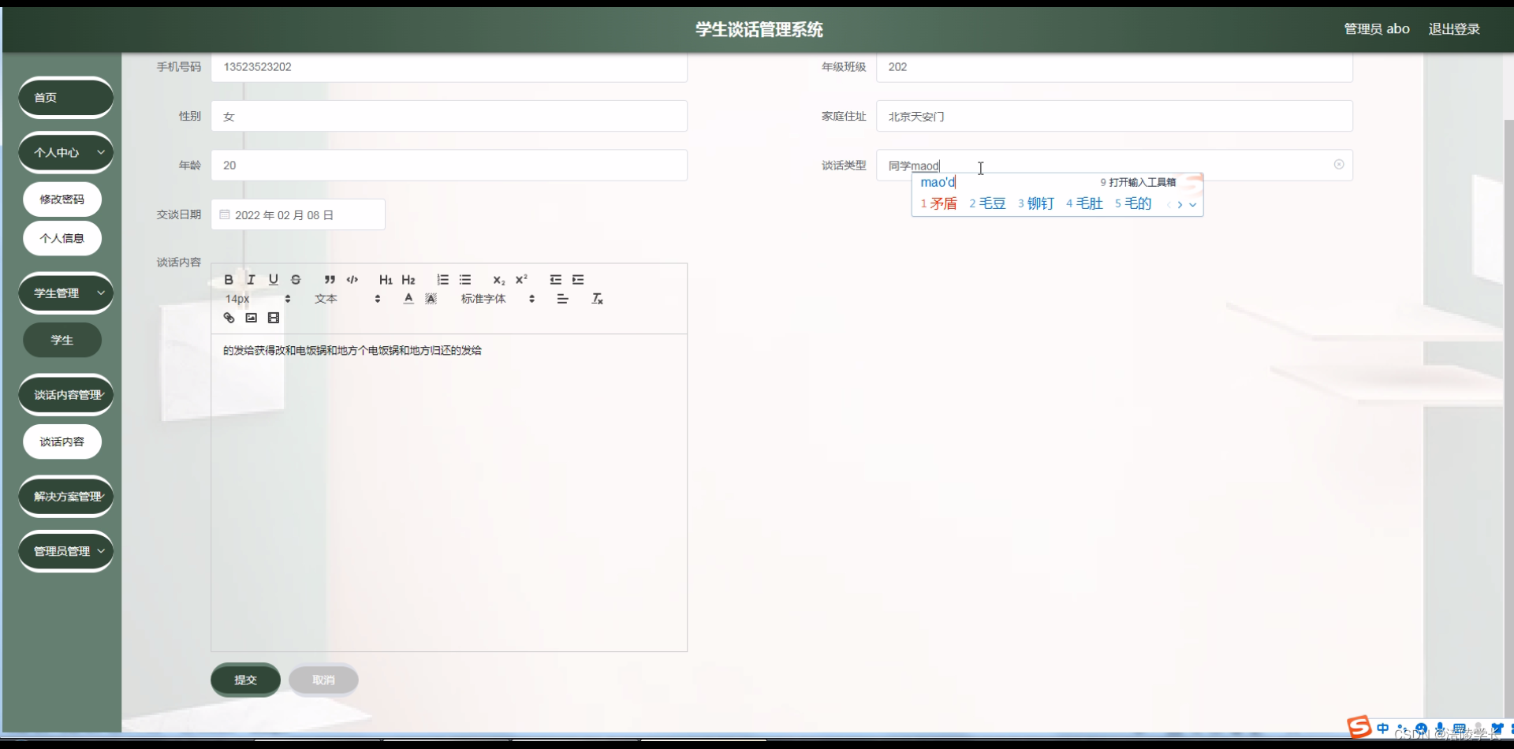
Task: Select the strikethrough icon
Action: 296,280
